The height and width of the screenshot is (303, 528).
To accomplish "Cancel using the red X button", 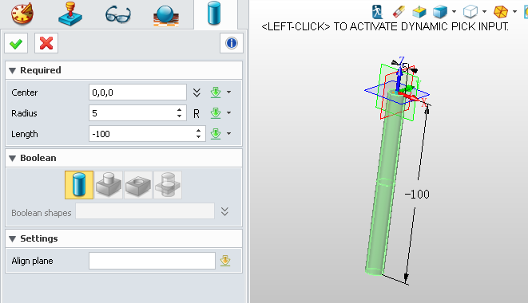I will point(46,43).
